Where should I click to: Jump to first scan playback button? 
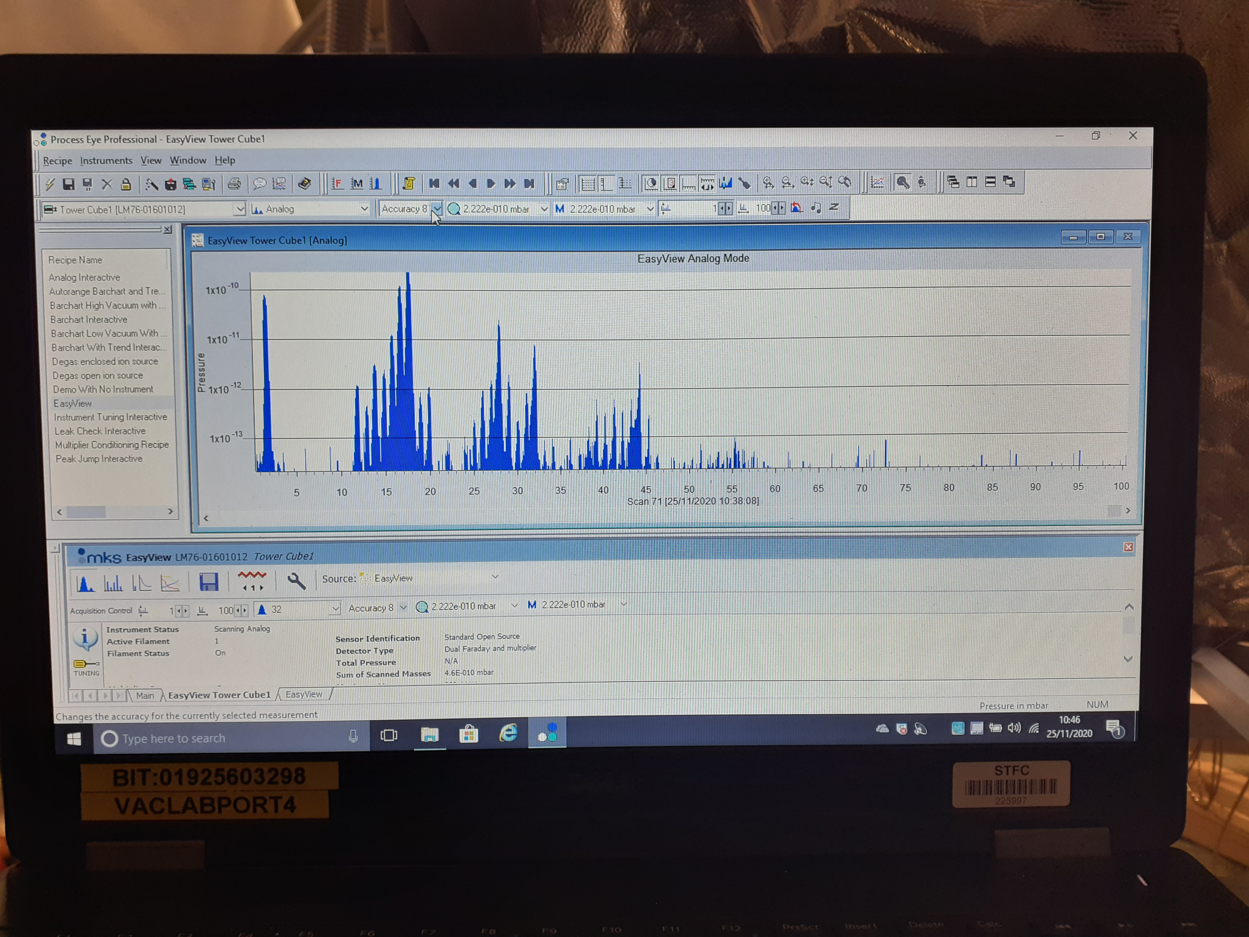tap(434, 184)
